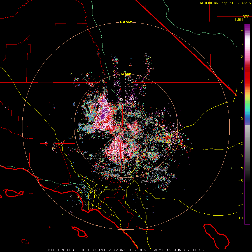The height and width of the screenshot is (252, 252).
Task: Click the gray segment of the color bar near -2 dB
Action: [x=247, y=144]
